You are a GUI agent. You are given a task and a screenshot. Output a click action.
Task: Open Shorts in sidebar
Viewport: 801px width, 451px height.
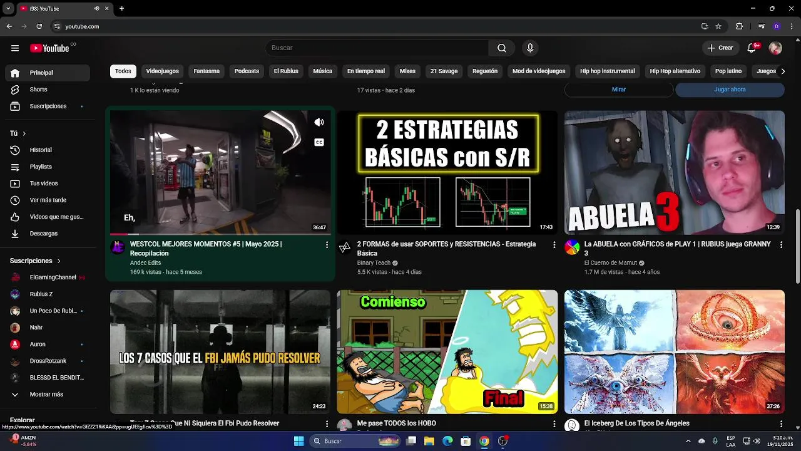pyautogui.click(x=48, y=90)
